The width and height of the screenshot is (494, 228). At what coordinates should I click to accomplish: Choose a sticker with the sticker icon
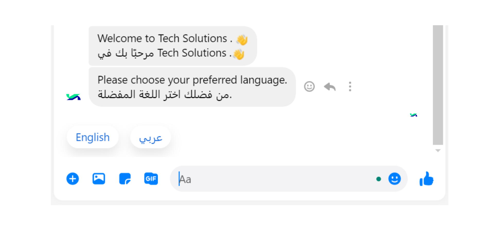(125, 179)
